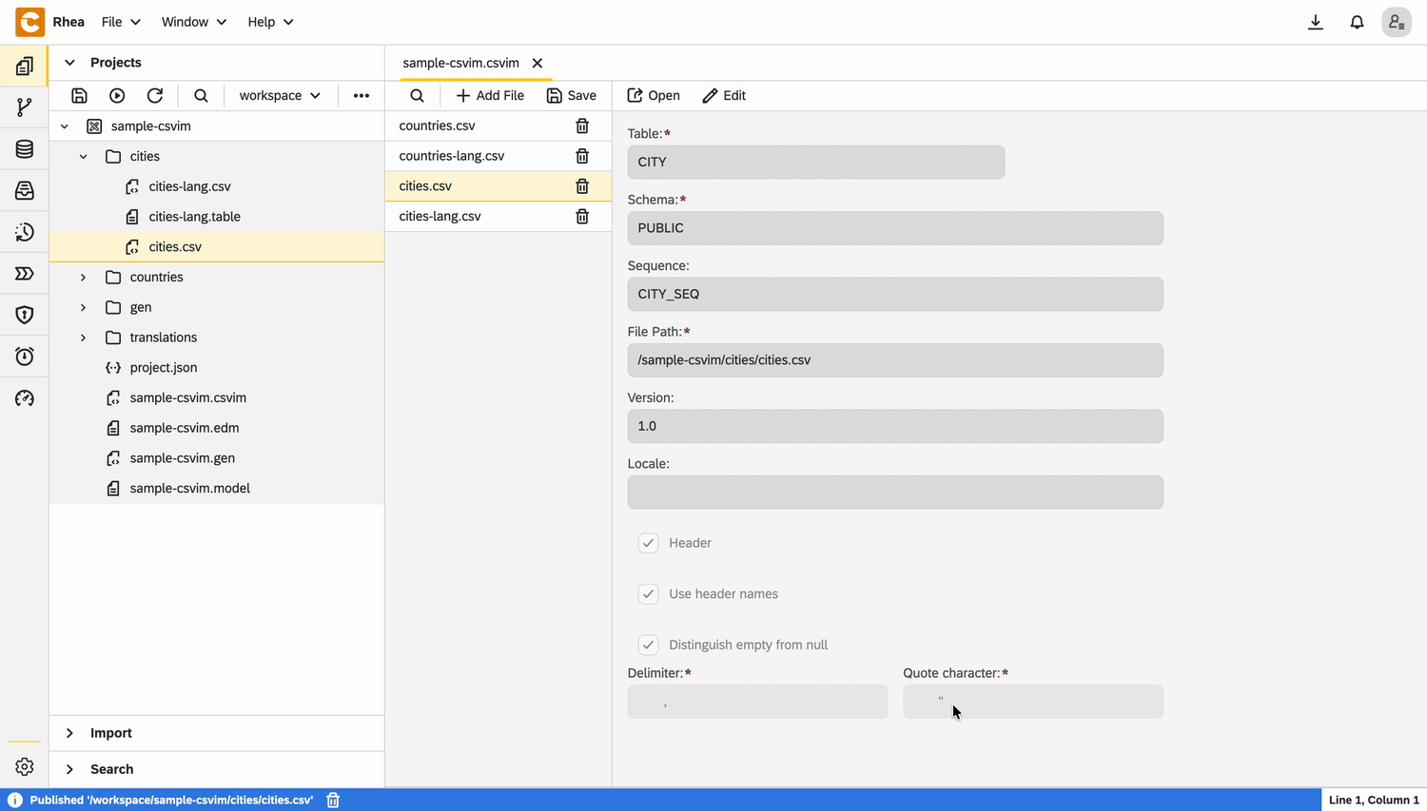
Task: Search the CSVIM file list
Action: pyautogui.click(x=417, y=95)
